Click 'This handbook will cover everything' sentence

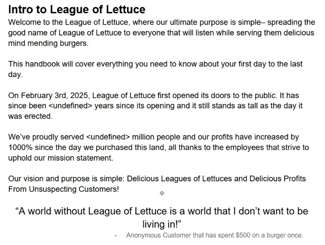(70, 64)
